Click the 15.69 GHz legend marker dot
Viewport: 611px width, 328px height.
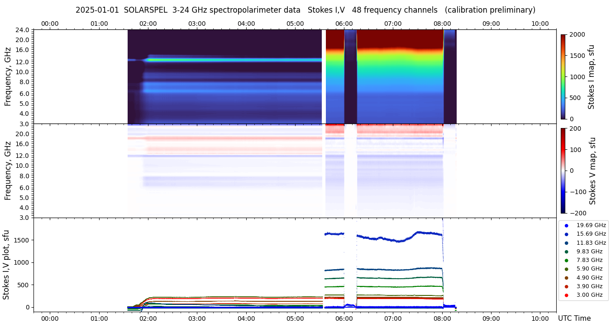coord(566,234)
